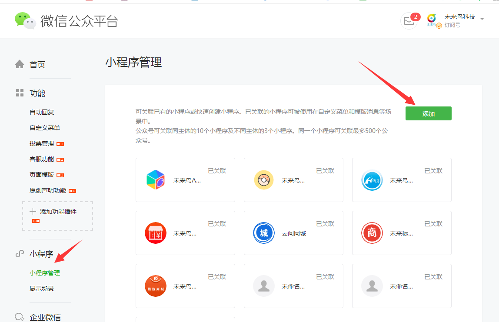Image resolution: width=499 pixels, height=322 pixels.
Task: Click the 未来鸟A... mini program name
Action: click(x=187, y=180)
